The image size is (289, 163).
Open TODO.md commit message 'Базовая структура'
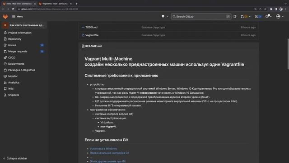pyautogui.click(x=154, y=27)
